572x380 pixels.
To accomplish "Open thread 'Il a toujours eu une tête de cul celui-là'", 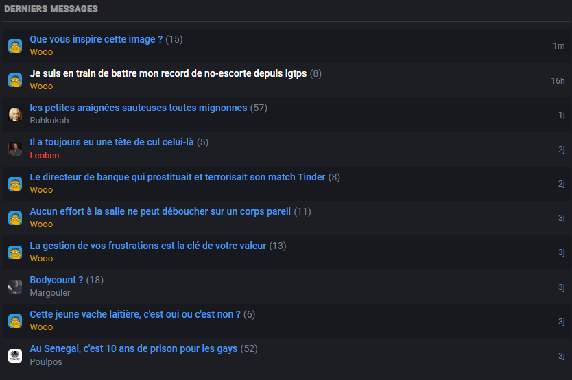I will click(112, 142).
